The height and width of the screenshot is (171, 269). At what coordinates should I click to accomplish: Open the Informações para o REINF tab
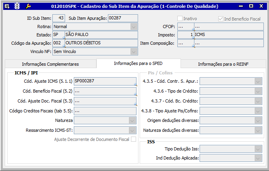223,64
